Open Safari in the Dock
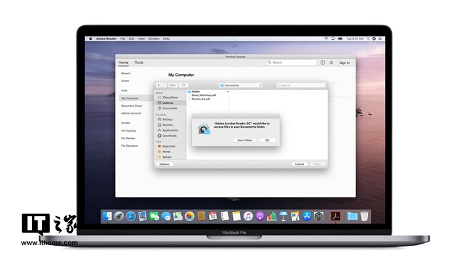Image resolution: width=450 pixels, height=266 pixels. [130, 216]
